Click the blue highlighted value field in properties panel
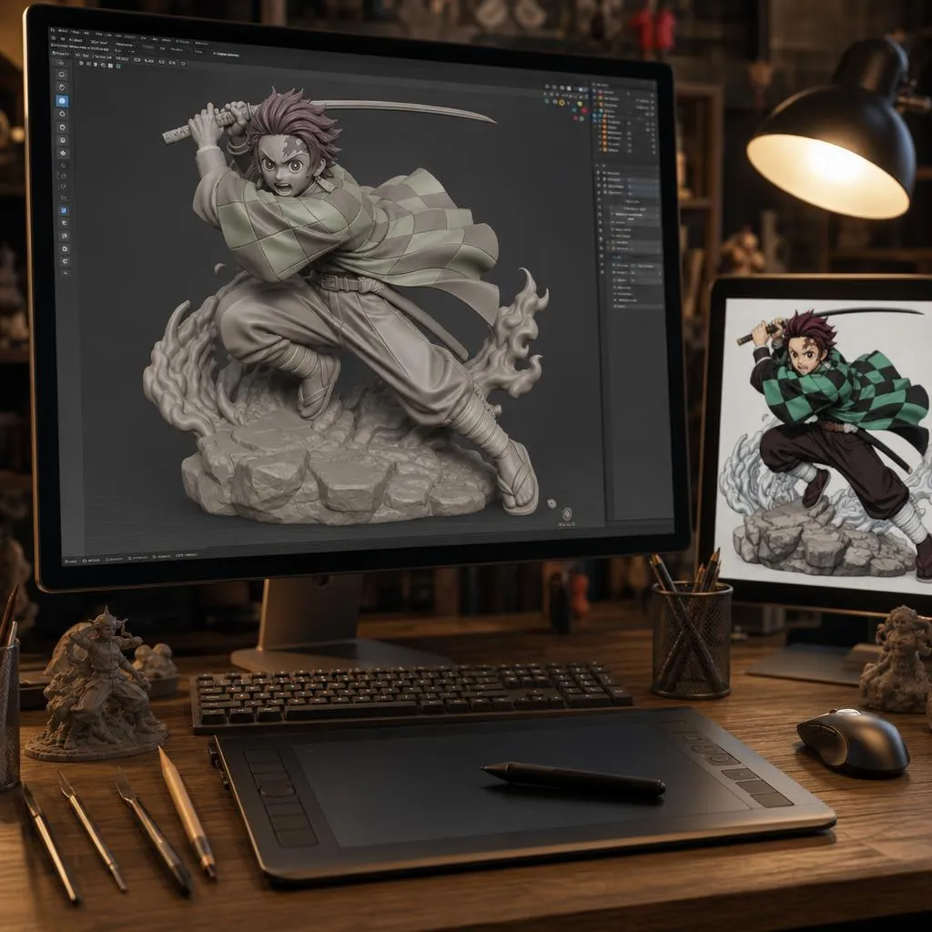 (643, 187)
